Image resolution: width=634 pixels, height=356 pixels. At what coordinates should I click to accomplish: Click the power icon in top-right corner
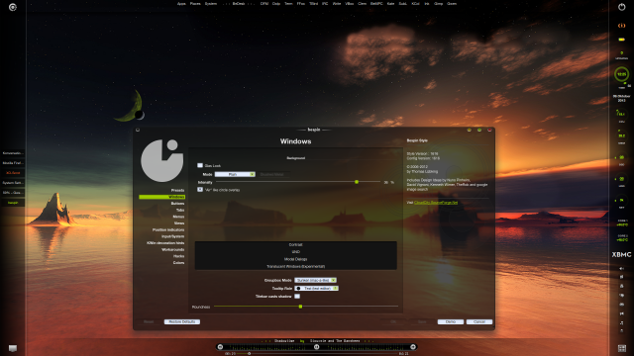pos(621,7)
